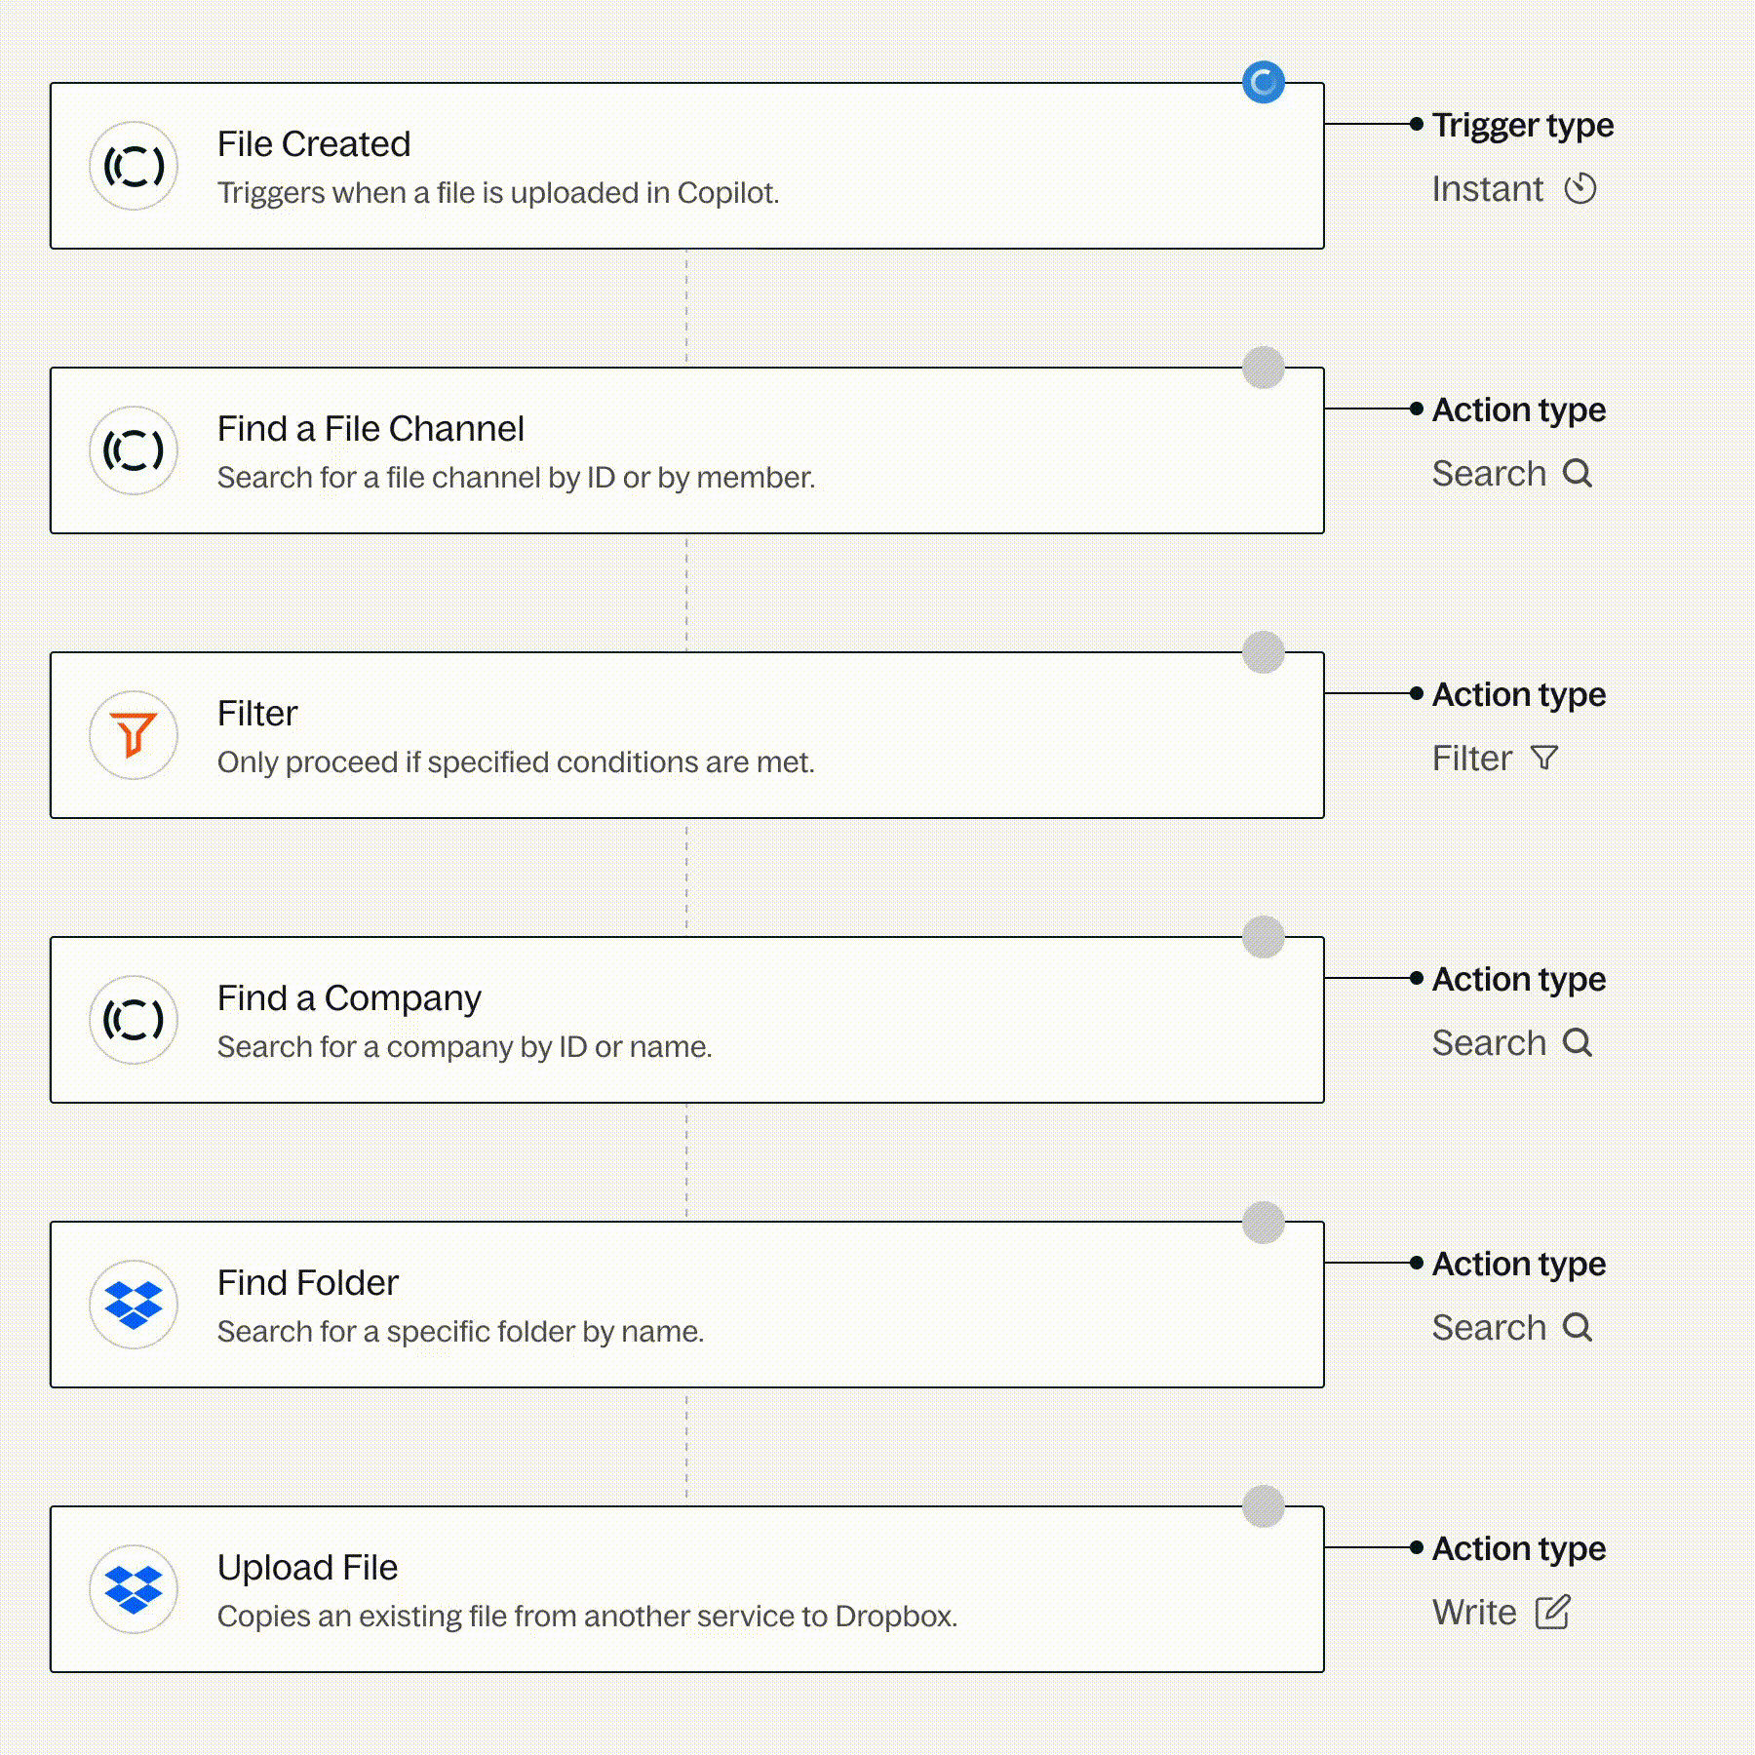Click the Dropbox icon on Upload File step
The image size is (1755, 1755).
pyautogui.click(x=134, y=1589)
